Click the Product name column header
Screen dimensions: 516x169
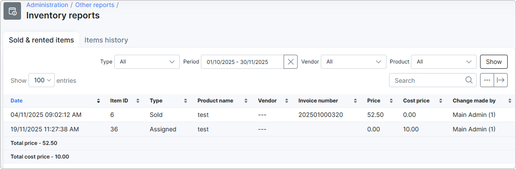click(x=215, y=101)
